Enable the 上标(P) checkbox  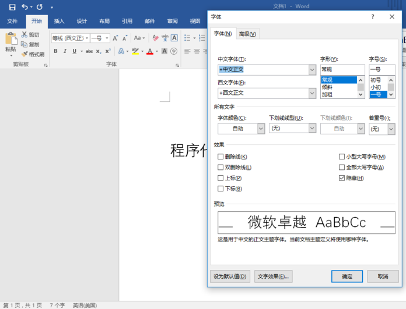coord(220,178)
